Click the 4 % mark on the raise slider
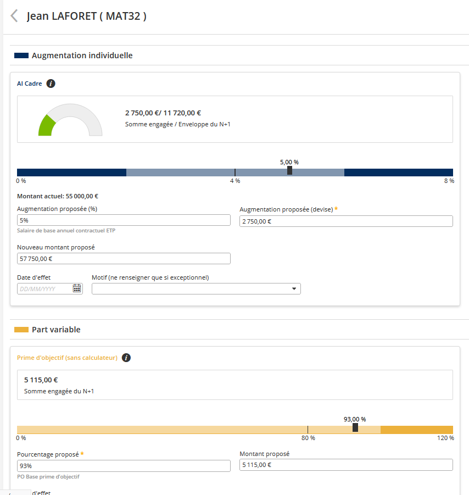Screen dimensions: 469x495 (x=235, y=173)
